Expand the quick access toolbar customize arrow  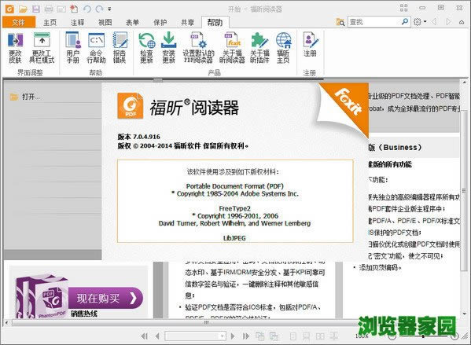tap(109, 9)
